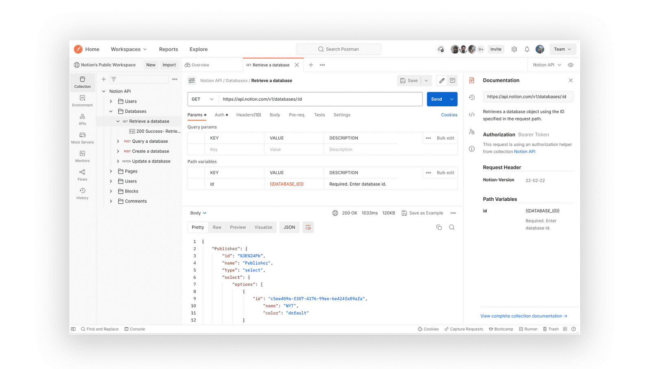Screen dimensions: 651x369
Task: Copy the response body
Action: click(x=439, y=227)
